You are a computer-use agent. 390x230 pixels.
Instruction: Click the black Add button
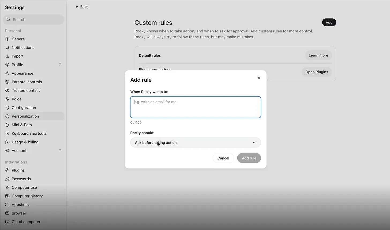point(329,22)
